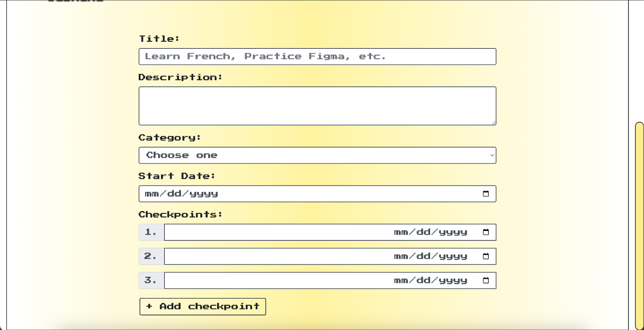Click the checkpoint 2 date text

click(x=430, y=256)
